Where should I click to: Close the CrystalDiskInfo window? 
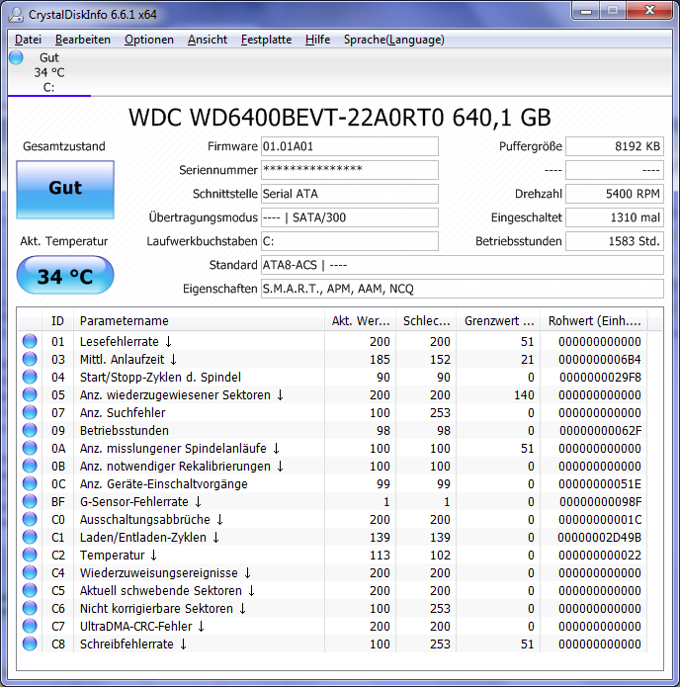(x=649, y=11)
